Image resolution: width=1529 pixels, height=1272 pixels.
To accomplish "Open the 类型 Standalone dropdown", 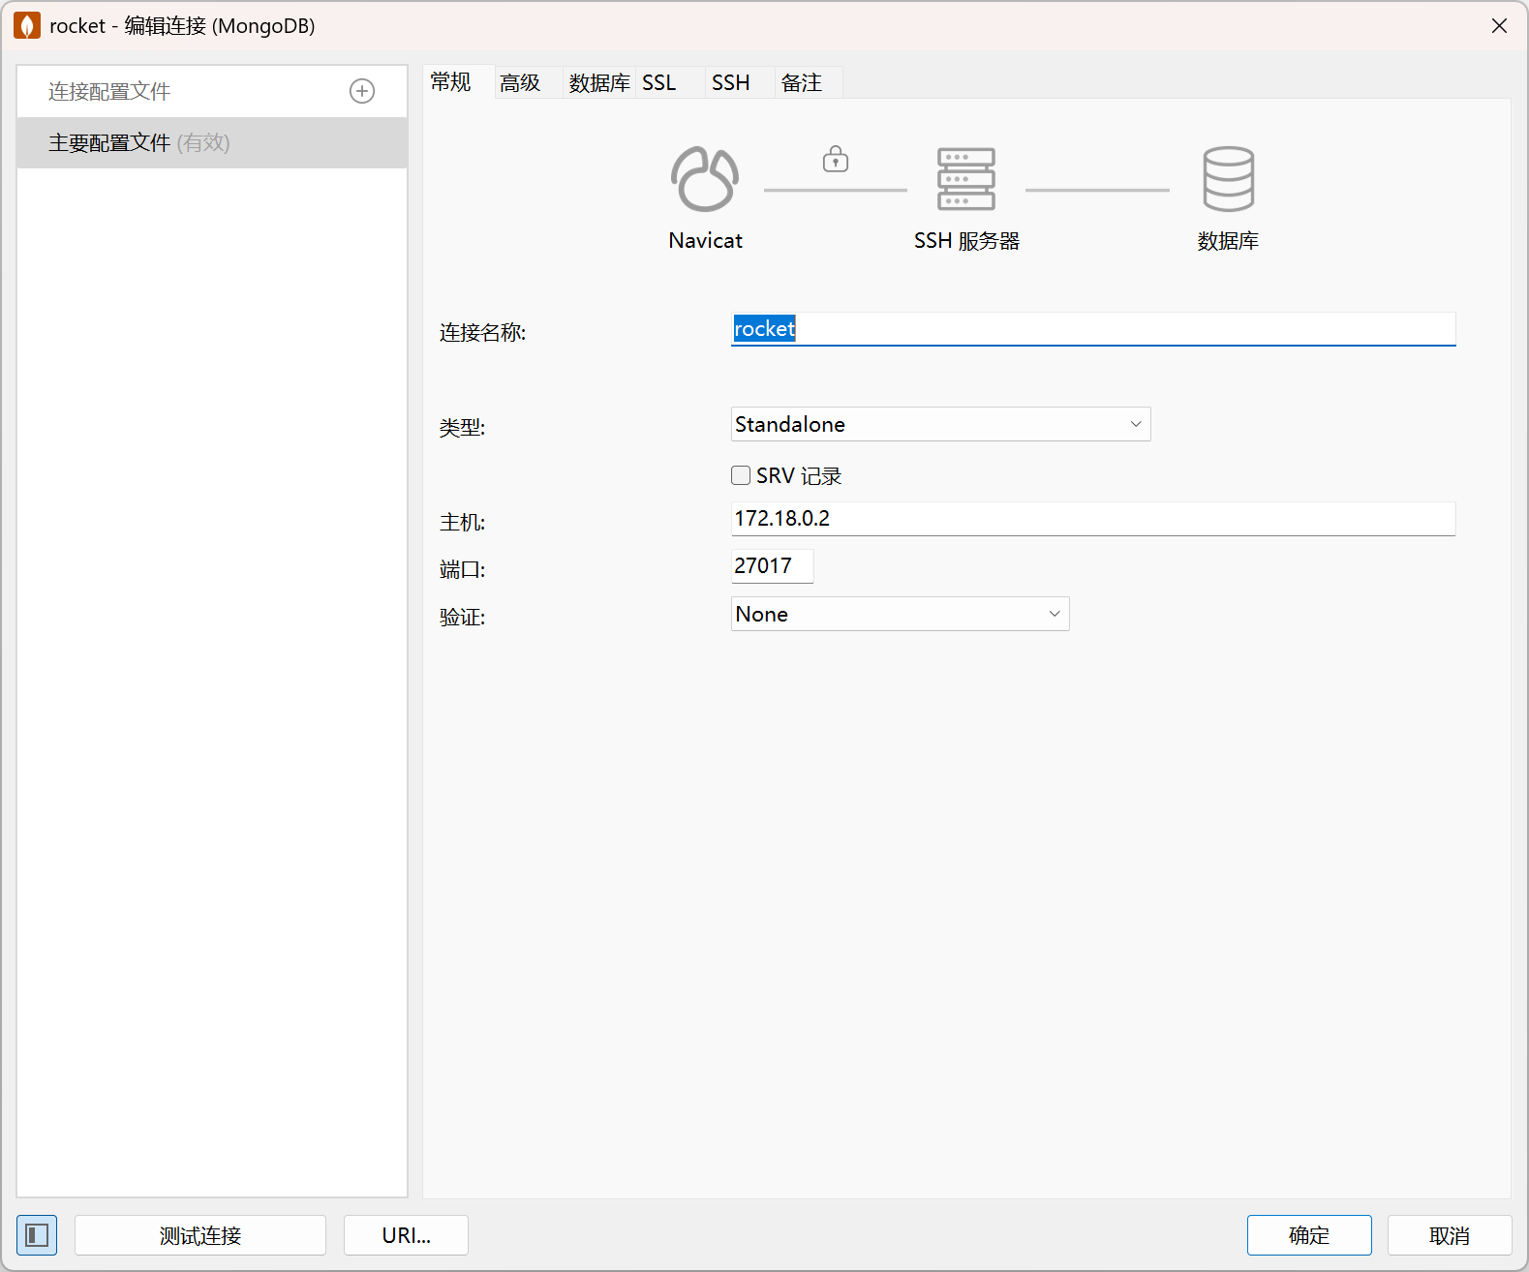I will (940, 424).
